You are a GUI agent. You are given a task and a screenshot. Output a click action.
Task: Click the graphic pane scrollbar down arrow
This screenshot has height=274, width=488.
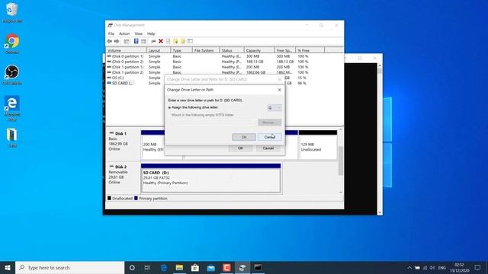point(341,193)
